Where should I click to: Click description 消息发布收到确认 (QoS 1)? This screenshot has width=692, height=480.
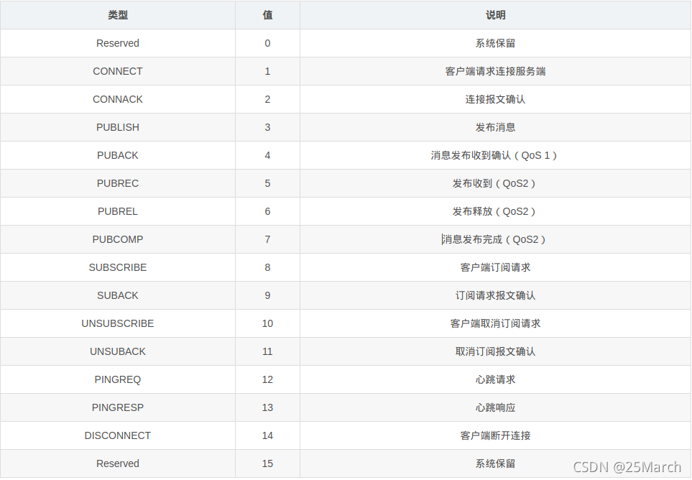(x=494, y=155)
